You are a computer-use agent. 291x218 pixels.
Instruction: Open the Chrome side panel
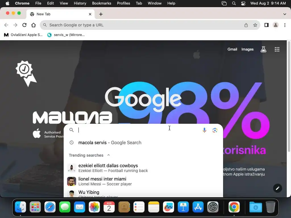click(x=267, y=25)
